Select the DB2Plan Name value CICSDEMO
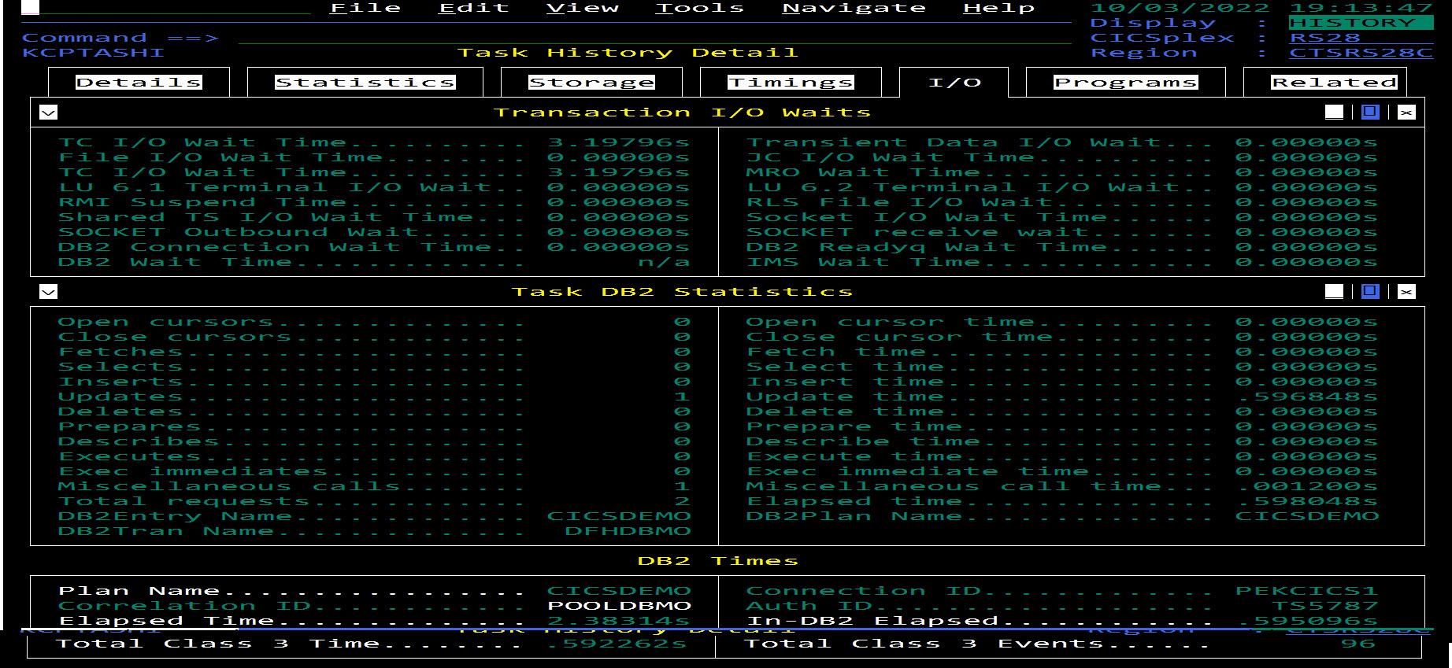1452x668 pixels. 1307,516
